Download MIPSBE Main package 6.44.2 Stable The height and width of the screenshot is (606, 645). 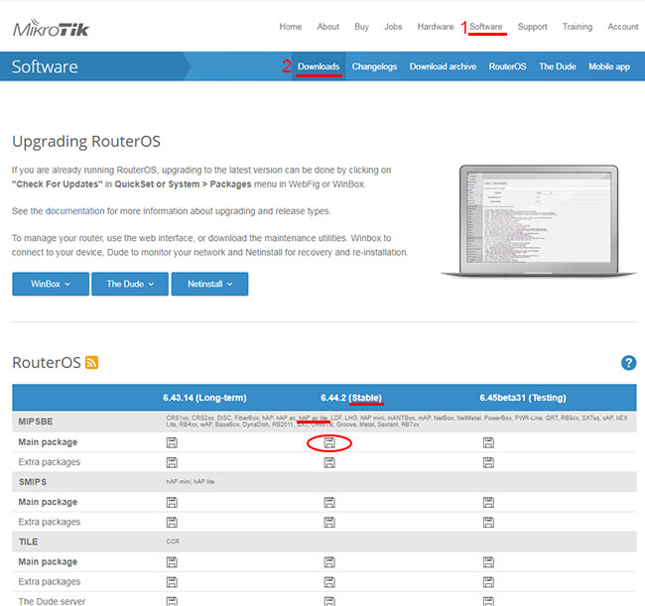click(x=329, y=442)
